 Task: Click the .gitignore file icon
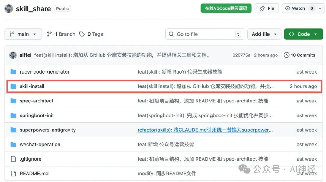(x=13, y=159)
